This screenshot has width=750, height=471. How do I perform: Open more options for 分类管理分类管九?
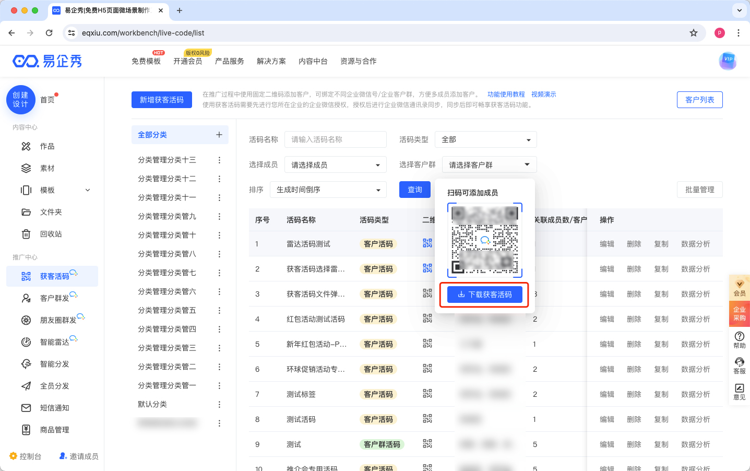click(219, 216)
